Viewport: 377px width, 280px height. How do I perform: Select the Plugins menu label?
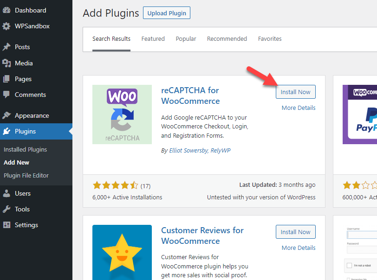click(x=25, y=131)
